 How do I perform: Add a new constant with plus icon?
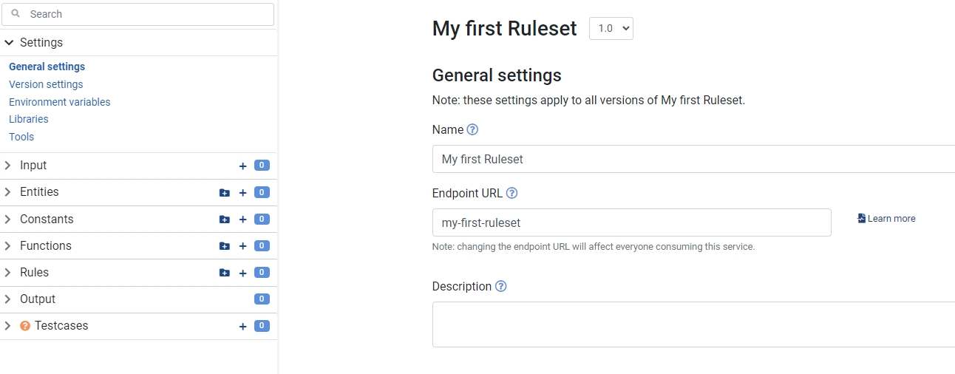[x=242, y=220]
